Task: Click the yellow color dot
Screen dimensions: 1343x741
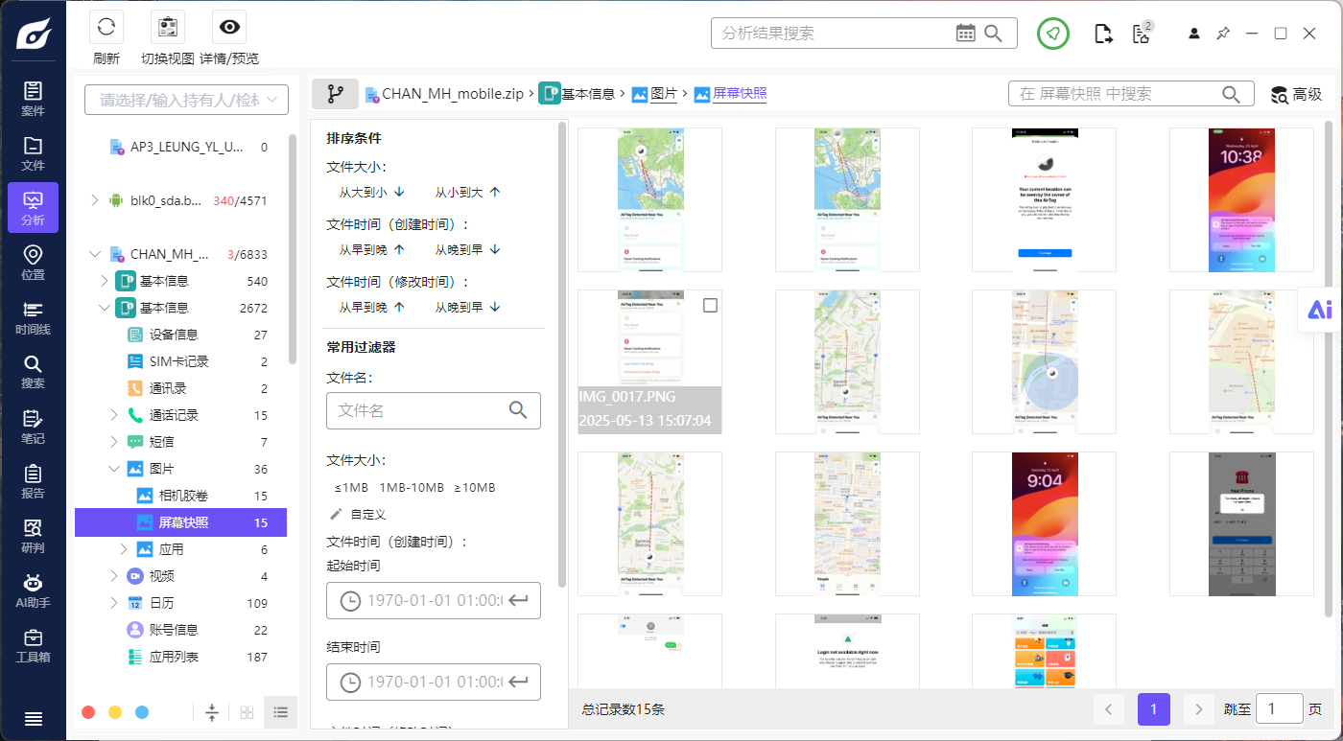Action: point(115,712)
